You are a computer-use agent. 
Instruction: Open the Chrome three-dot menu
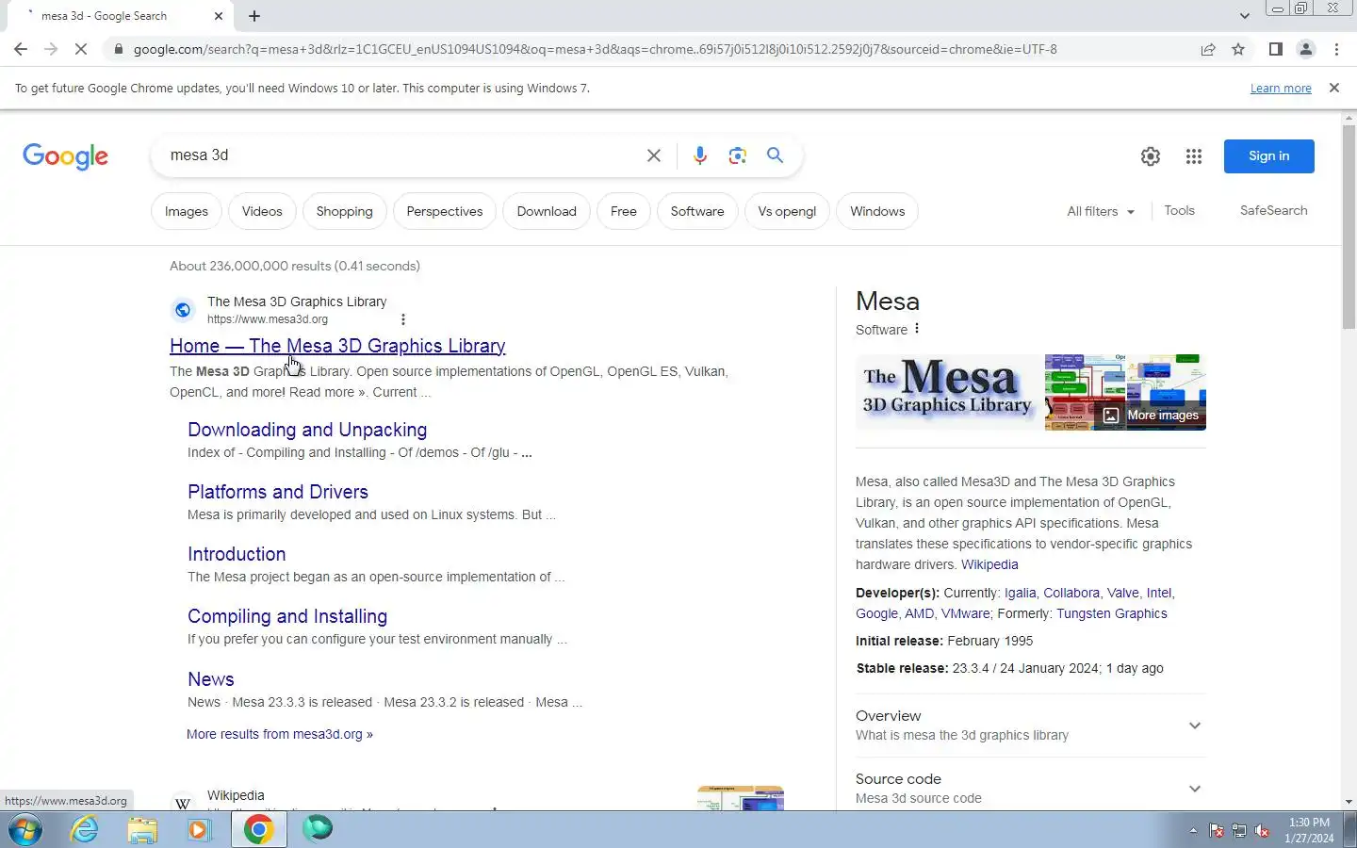tap(1336, 49)
